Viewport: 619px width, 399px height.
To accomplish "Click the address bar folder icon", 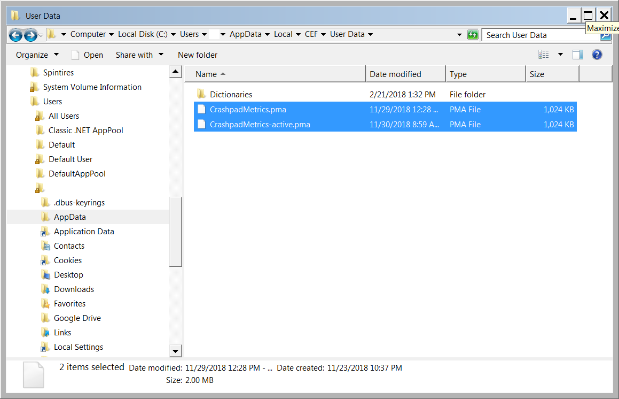I will click(x=51, y=34).
